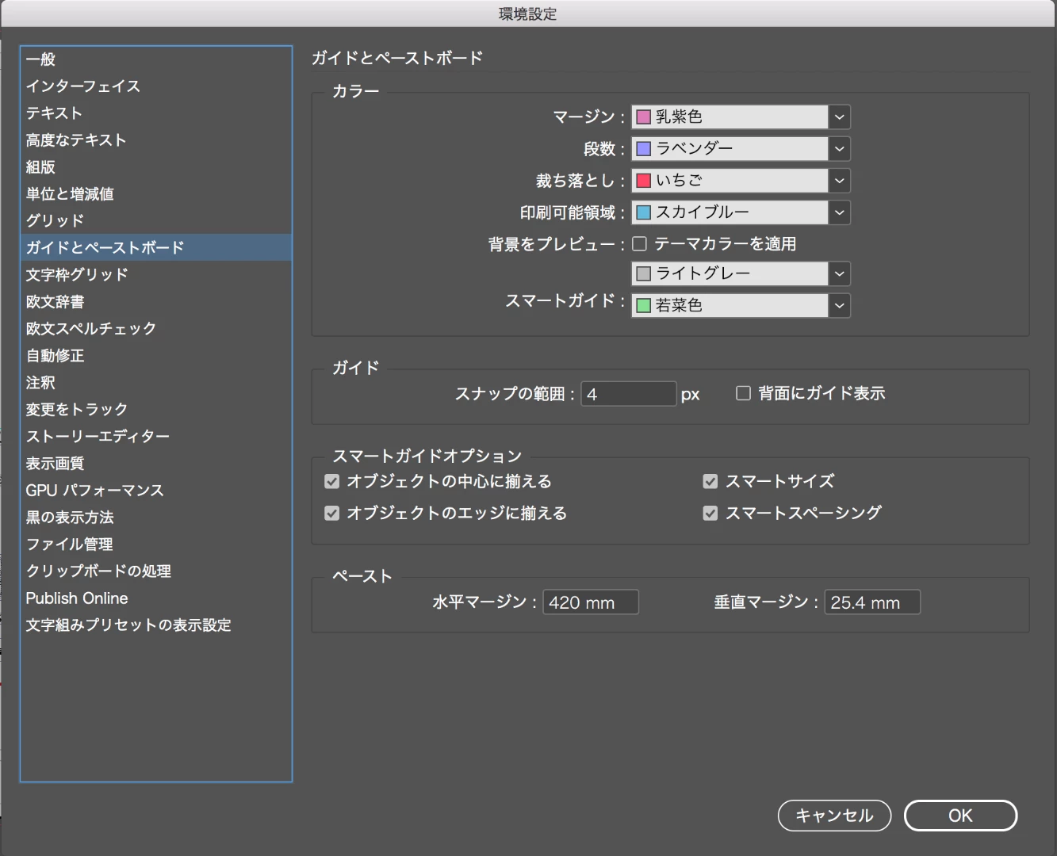Expand the 印刷可能領域 color dropdown

[840, 212]
